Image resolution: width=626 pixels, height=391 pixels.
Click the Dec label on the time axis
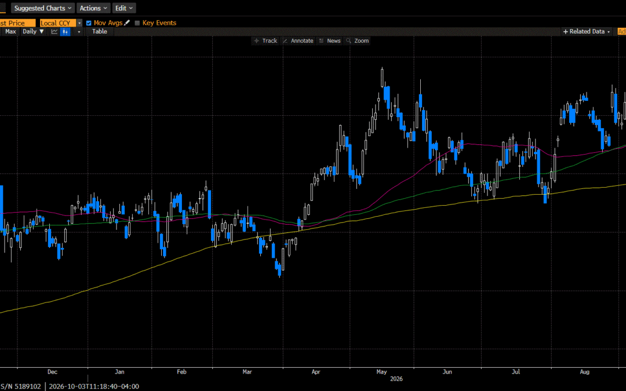coord(52,372)
